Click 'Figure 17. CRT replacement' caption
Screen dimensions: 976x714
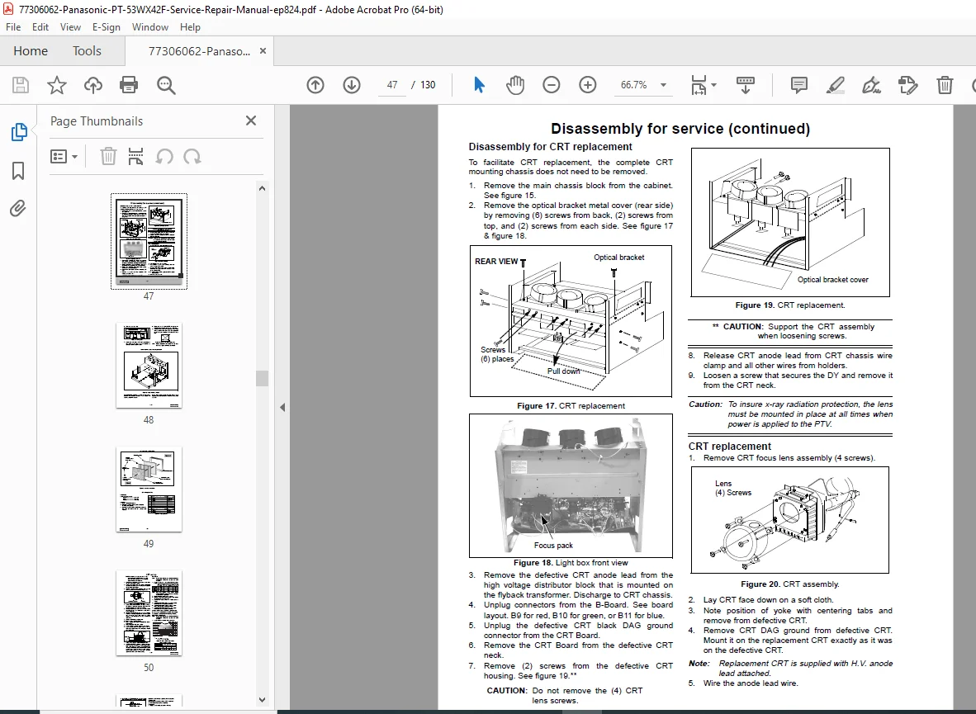(x=571, y=406)
